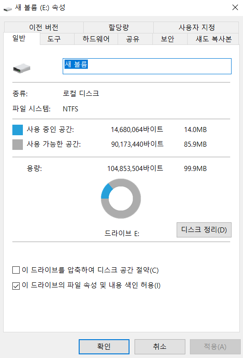Image resolution: width=243 pixels, height=358 pixels.
Task: Click the '99.9MB' capacity value
Action: click(195, 168)
